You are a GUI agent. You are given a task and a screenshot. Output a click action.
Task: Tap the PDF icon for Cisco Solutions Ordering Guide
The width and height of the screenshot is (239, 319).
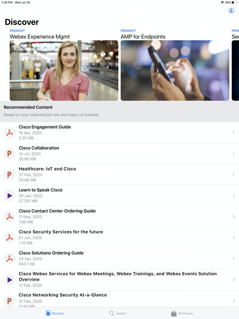(10, 258)
